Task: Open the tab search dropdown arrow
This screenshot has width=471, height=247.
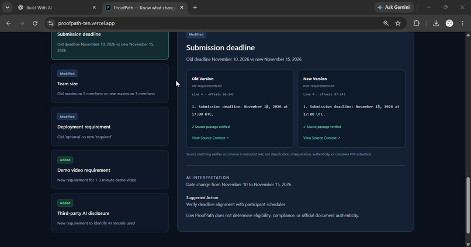Action: [x=8, y=8]
